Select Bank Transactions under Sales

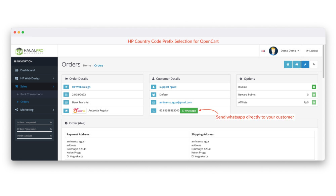pos(31,94)
